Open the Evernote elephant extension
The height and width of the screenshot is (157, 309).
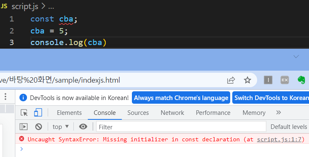tap(301, 80)
